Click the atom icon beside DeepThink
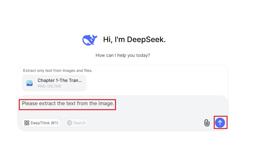 pyautogui.click(x=27, y=123)
